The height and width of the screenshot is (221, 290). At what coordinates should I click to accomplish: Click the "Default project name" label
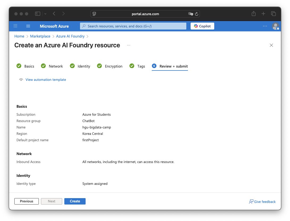tap(32, 140)
